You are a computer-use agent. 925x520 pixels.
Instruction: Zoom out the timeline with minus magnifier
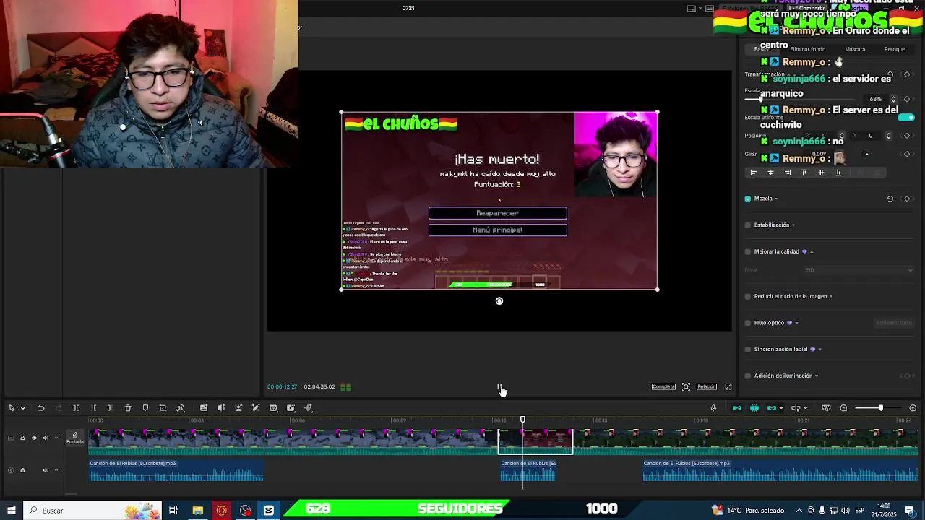pyautogui.click(x=843, y=408)
